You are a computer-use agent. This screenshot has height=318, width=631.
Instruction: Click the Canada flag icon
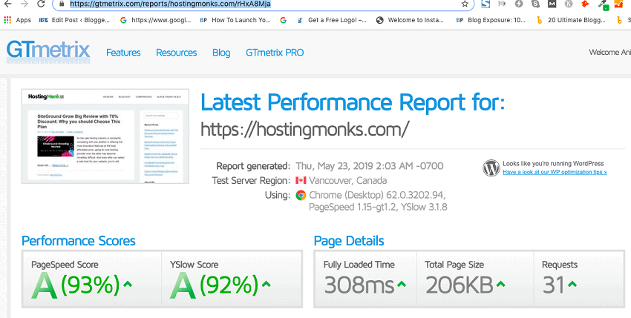301,181
